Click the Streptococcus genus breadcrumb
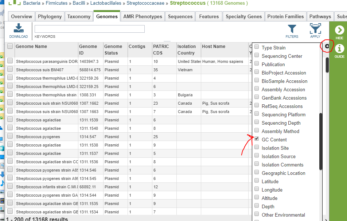This screenshot has width=347, height=221. coord(188,3)
